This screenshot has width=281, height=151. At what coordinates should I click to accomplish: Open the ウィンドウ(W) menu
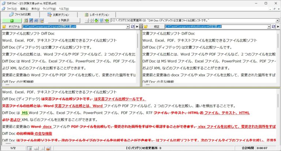pos(49,9)
